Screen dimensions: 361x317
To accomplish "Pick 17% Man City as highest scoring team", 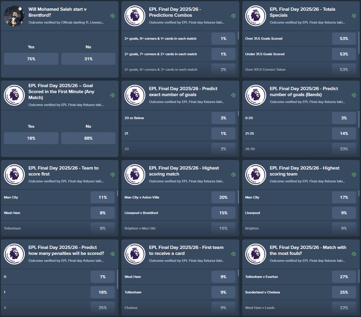I will [x=344, y=197].
